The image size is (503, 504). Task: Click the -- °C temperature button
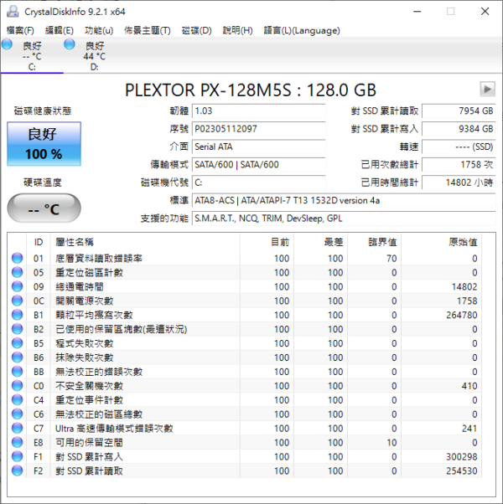[x=44, y=208]
